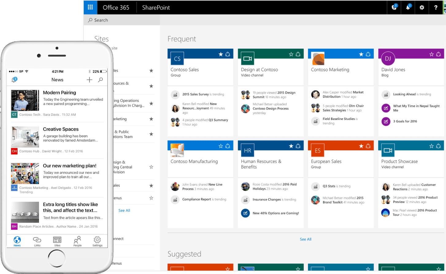Open the Settings tab on the phone
446x274 pixels.
pyautogui.click(x=97, y=241)
